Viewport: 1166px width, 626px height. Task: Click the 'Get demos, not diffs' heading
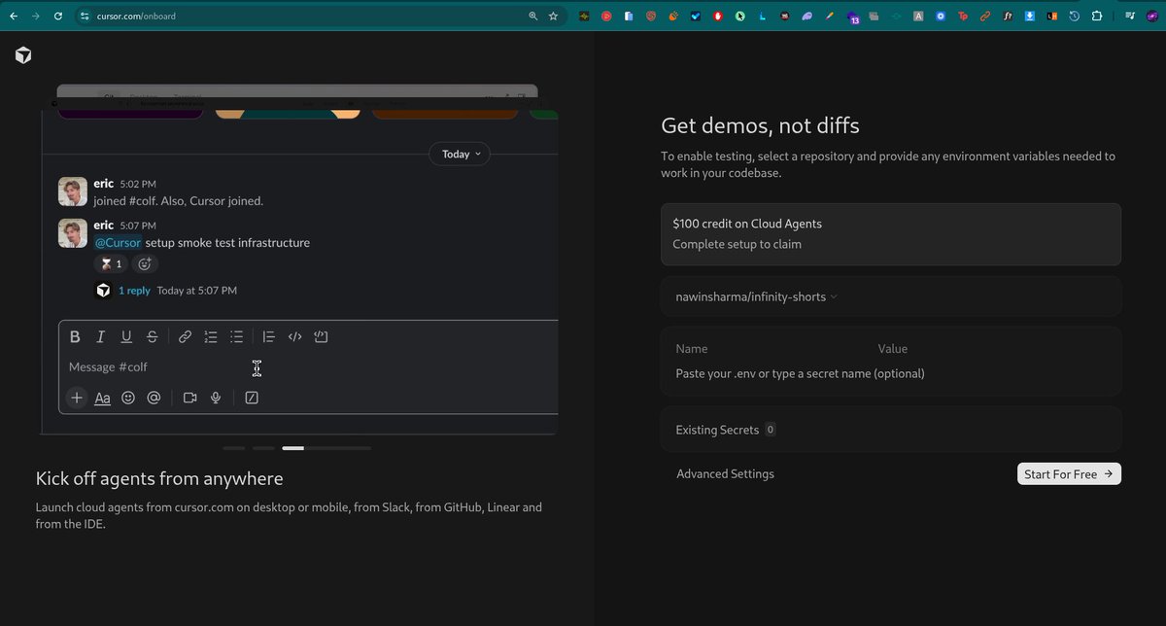coord(760,125)
